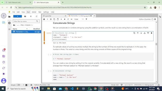This screenshot has width=162, height=91.
Task: Open the help question mark icon in left rail
Action: (4, 62)
